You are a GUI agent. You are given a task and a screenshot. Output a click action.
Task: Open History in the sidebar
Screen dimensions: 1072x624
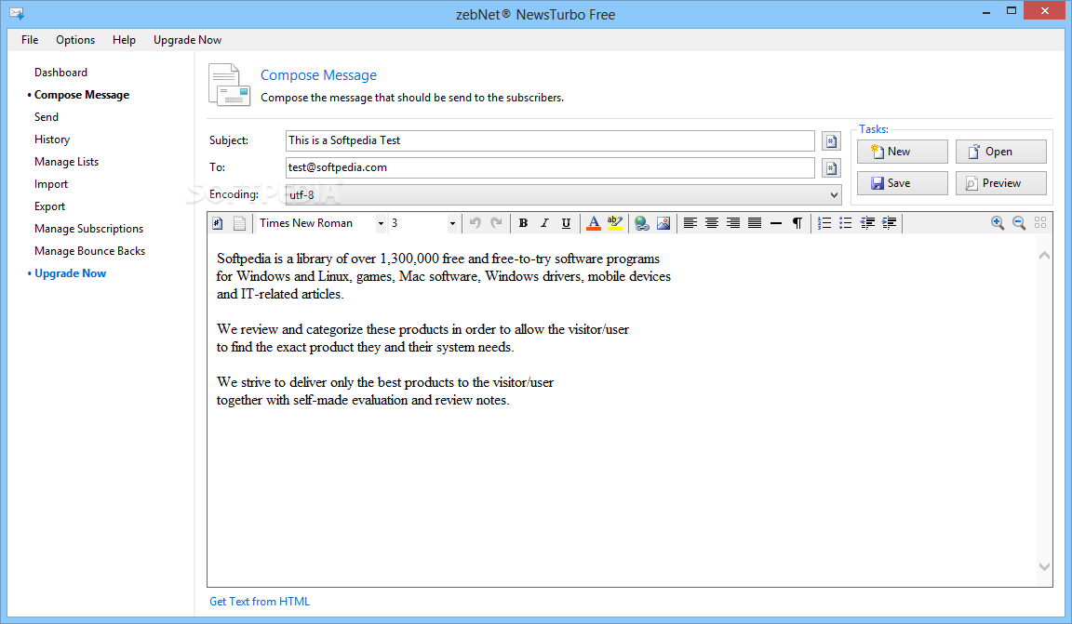point(52,139)
